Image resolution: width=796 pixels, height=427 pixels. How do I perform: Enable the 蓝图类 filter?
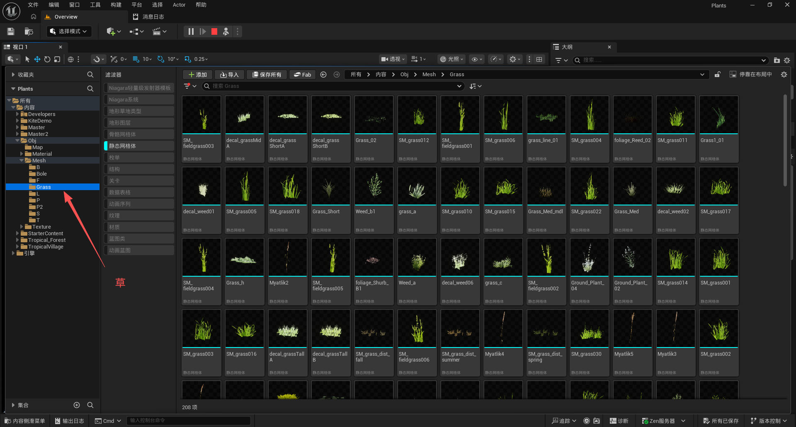coord(139,239)
